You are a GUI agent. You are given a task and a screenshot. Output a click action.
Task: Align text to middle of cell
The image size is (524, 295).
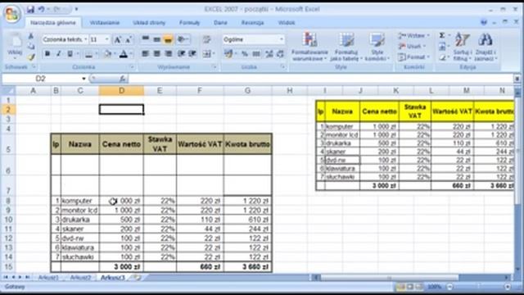[156, 39]
